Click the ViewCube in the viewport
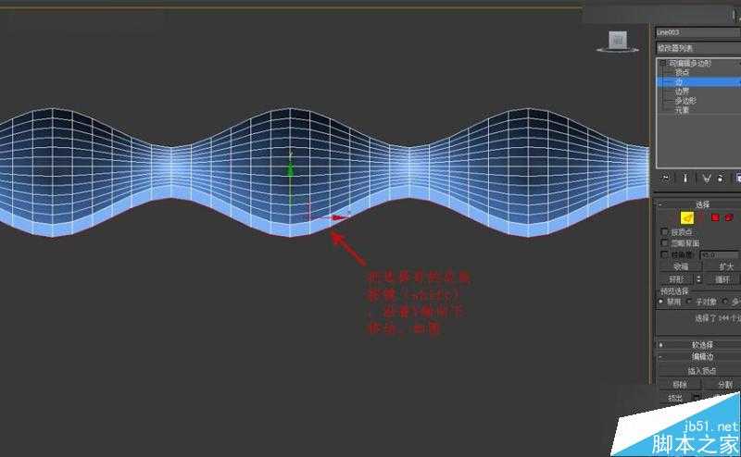 coord(617,41)
